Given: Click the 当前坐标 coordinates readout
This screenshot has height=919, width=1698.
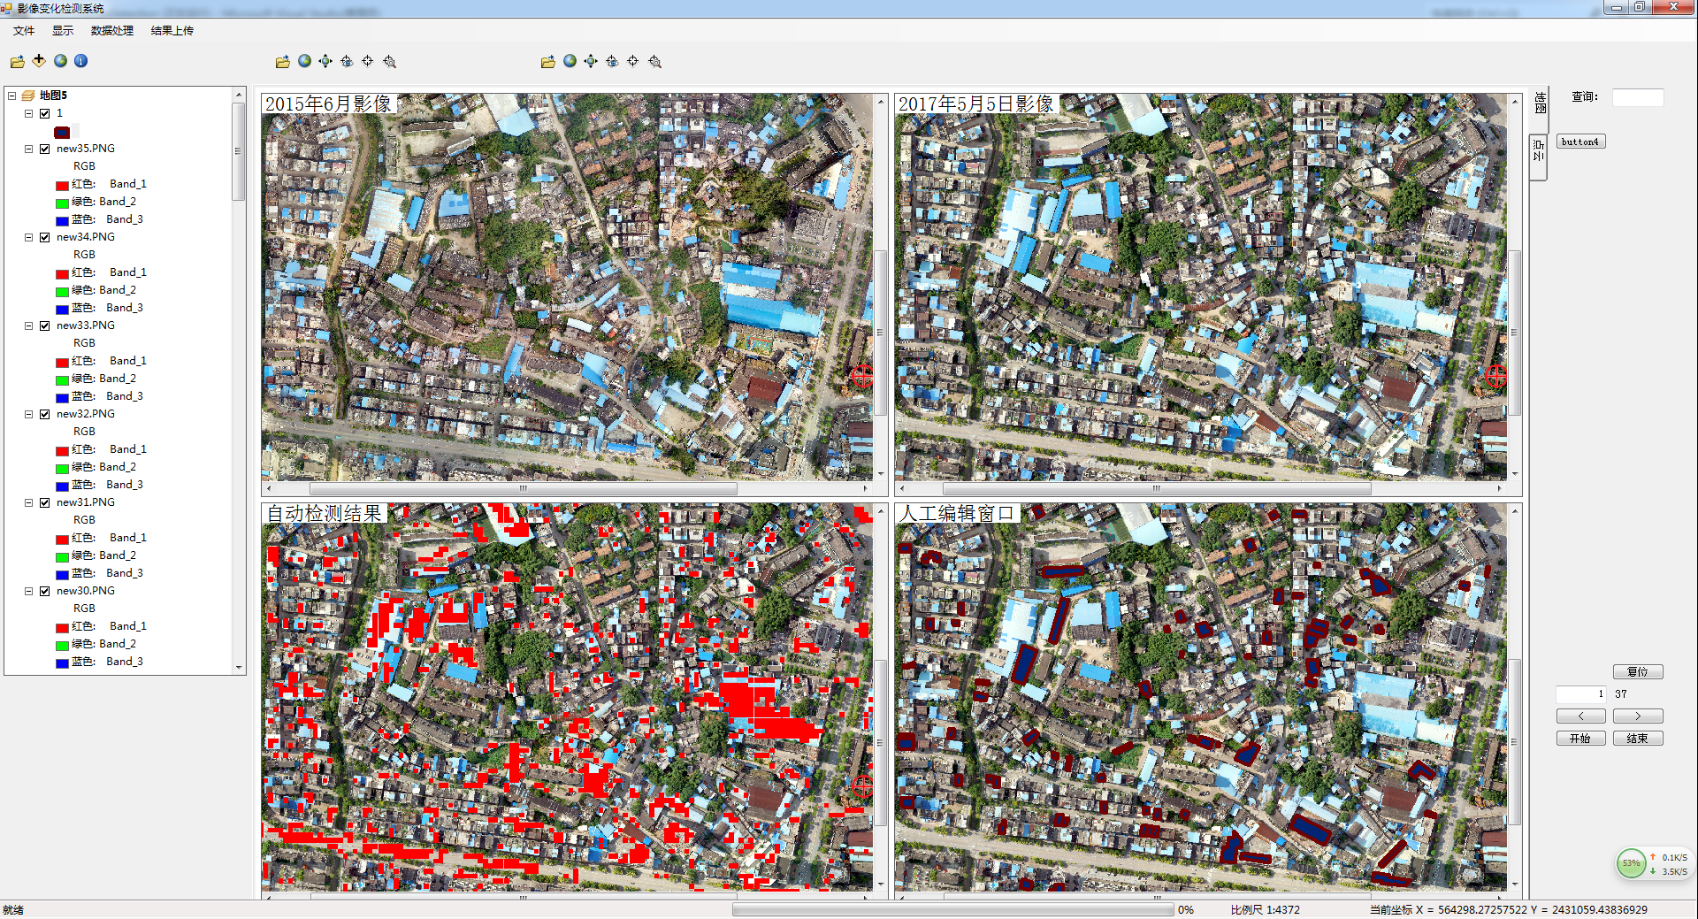Looking at the screenshot, I should point(1509,909).
